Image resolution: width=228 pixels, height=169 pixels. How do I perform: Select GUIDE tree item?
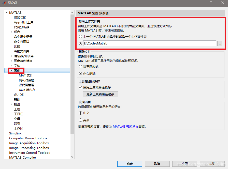tap(19, 95)
